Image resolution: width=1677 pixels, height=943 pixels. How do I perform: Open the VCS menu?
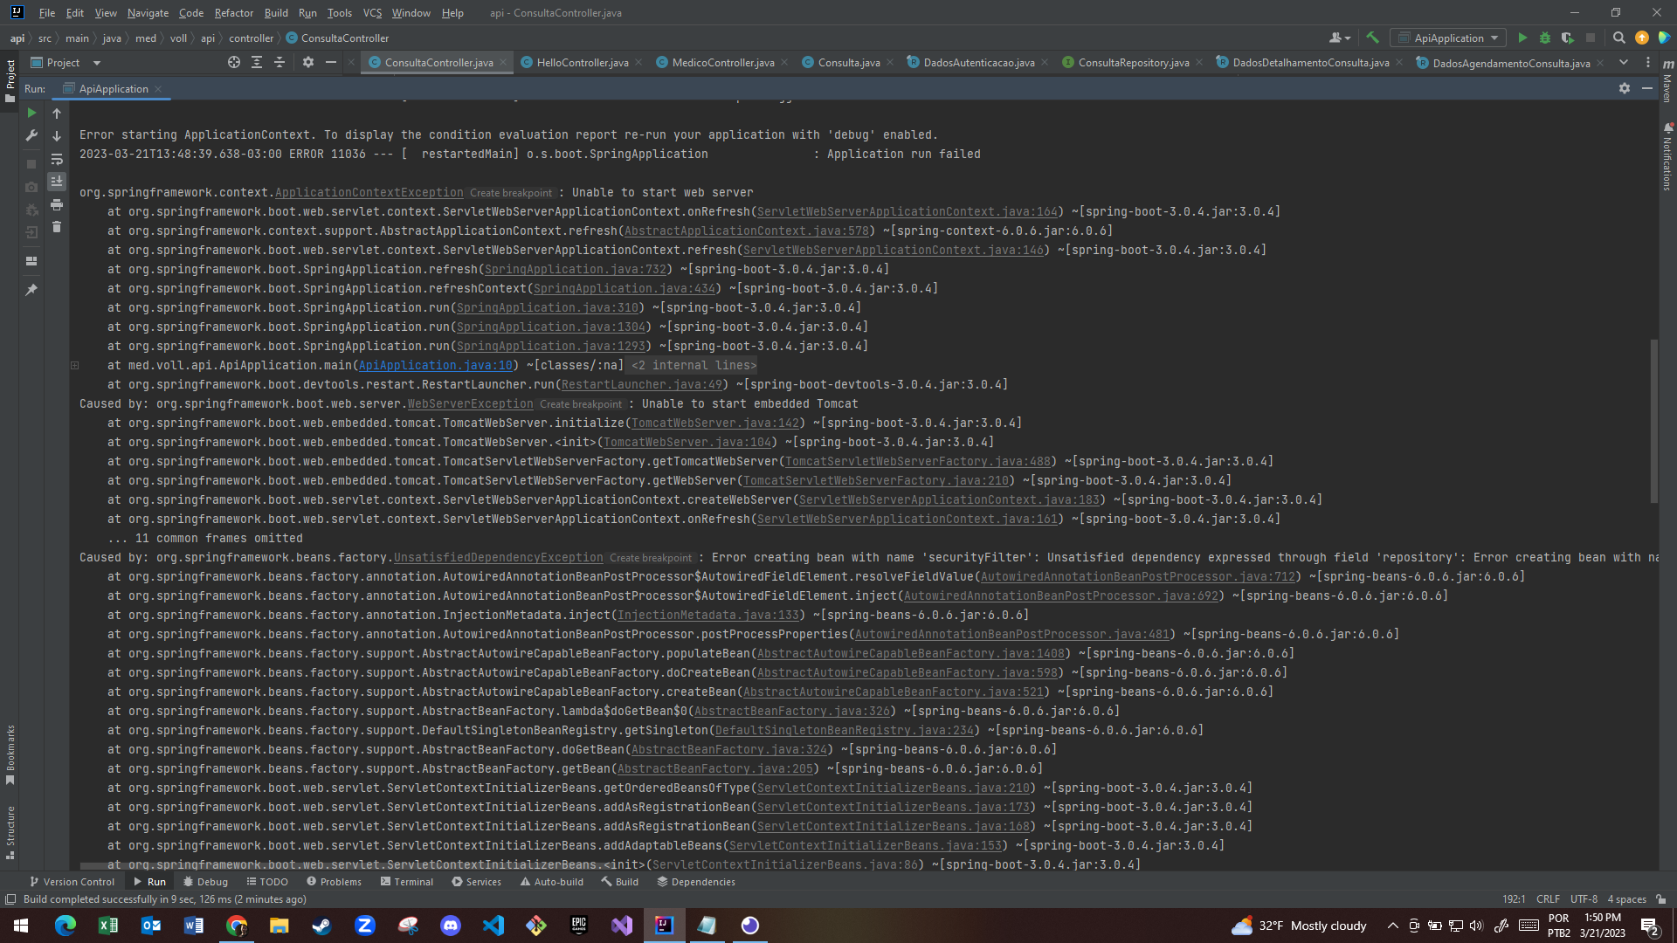(x=372, y=13)
